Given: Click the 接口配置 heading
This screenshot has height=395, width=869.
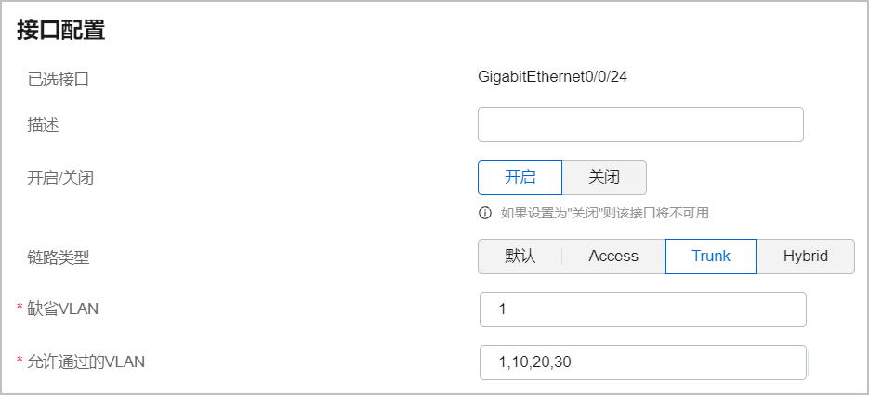Looking at the screenshot, I should click(x=61, y=30).
